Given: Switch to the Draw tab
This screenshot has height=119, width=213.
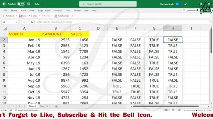Looking at the screenshot, I should 32,10.
